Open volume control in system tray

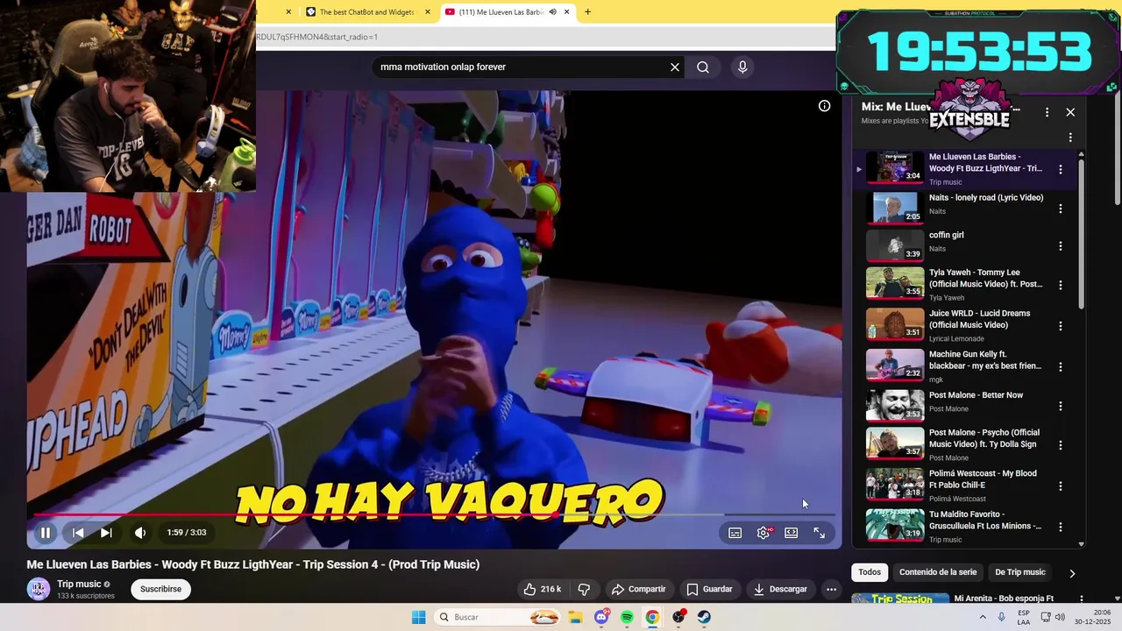point(1060,617)
